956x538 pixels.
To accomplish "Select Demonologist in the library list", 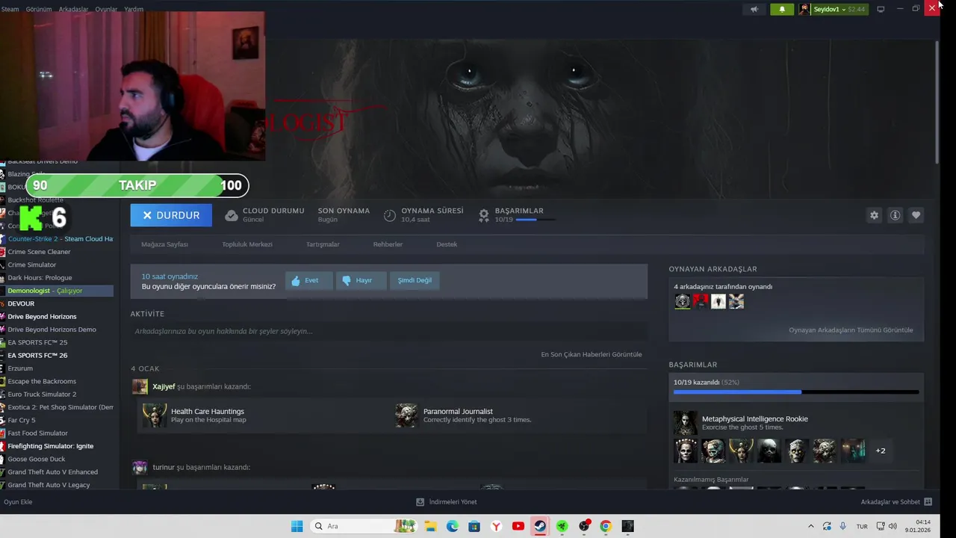I will click(57, 291).
